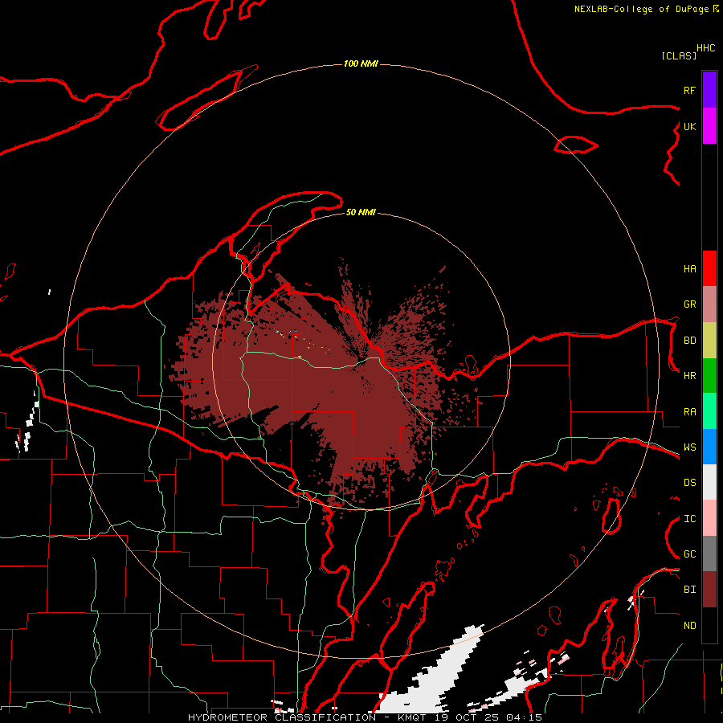Screen dimensions: 723x723
Task: Click the 50 NMI range ring label
Action: (x=361, y=213)
